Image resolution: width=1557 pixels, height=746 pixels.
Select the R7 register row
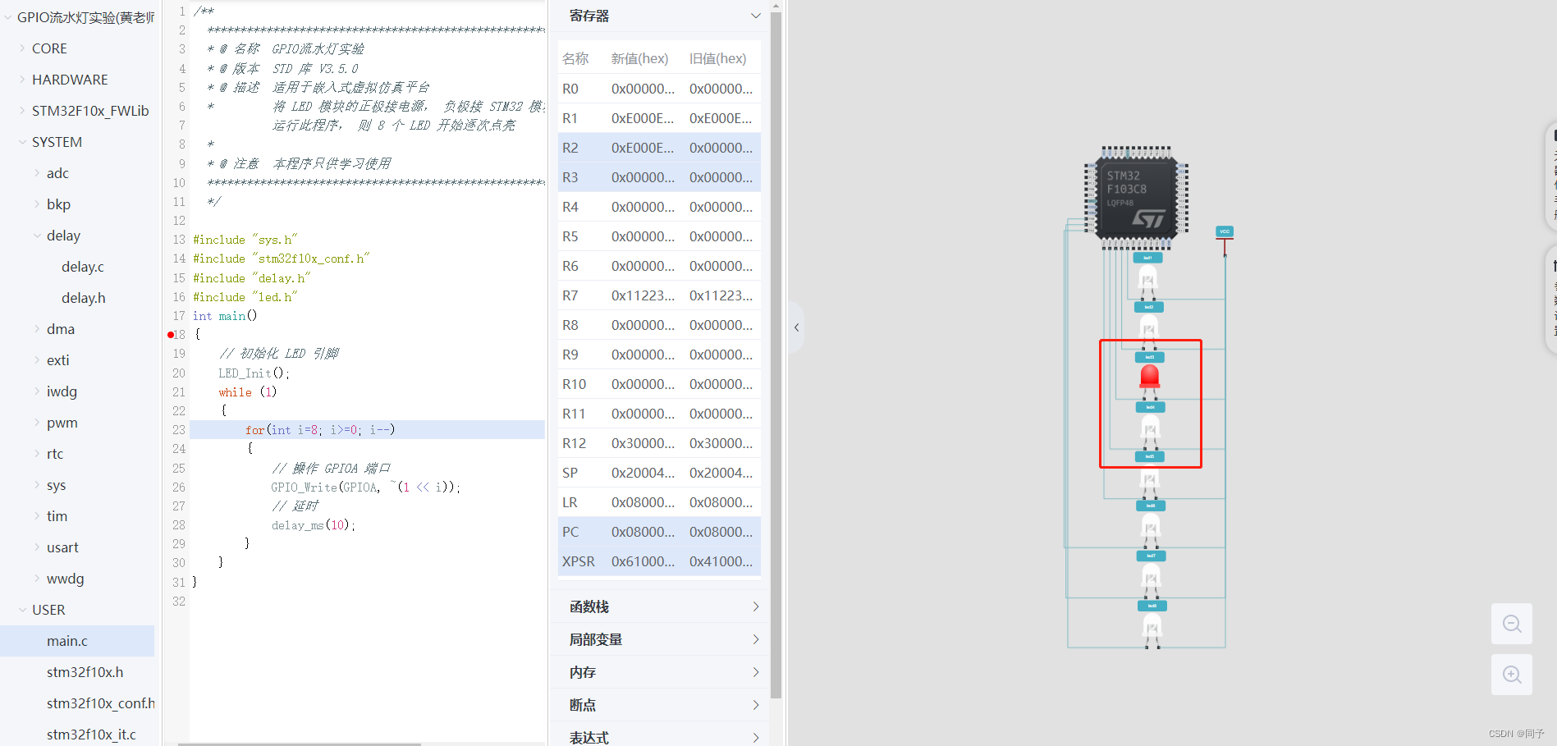659,295
